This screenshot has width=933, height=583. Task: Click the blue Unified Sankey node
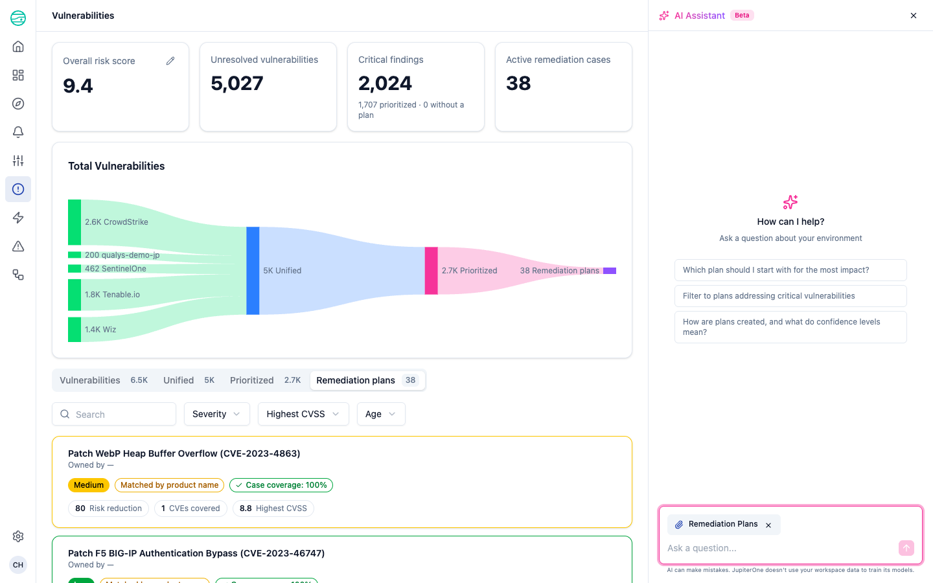click(253, 271)
